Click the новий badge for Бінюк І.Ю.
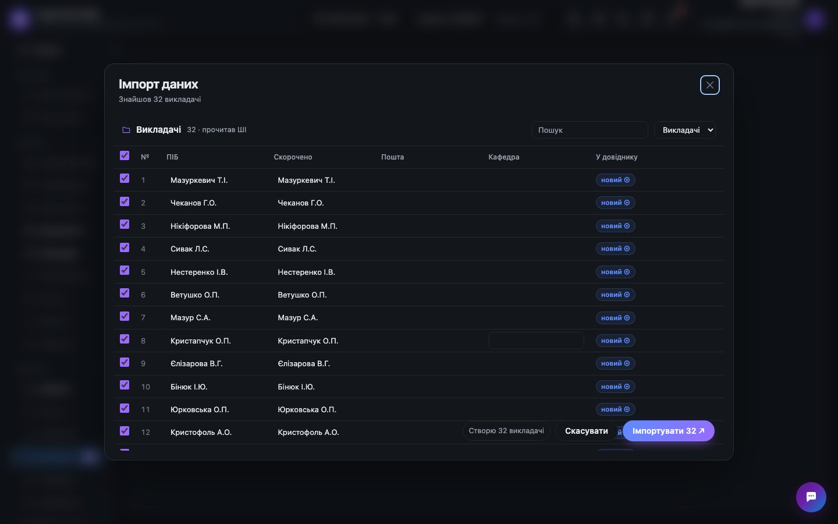The width and height of the screenshot is (838, 524). [x=615, y=387]
